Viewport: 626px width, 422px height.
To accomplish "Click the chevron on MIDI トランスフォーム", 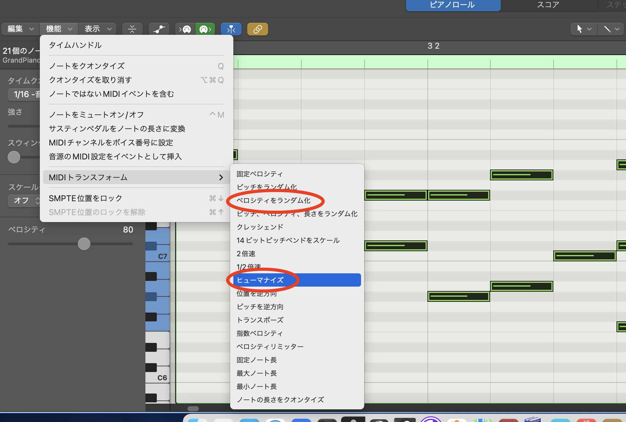I will 221,177.
